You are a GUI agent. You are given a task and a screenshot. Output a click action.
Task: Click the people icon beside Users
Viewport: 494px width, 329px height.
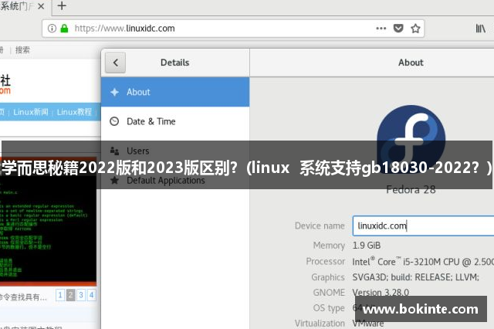point(114,151)
